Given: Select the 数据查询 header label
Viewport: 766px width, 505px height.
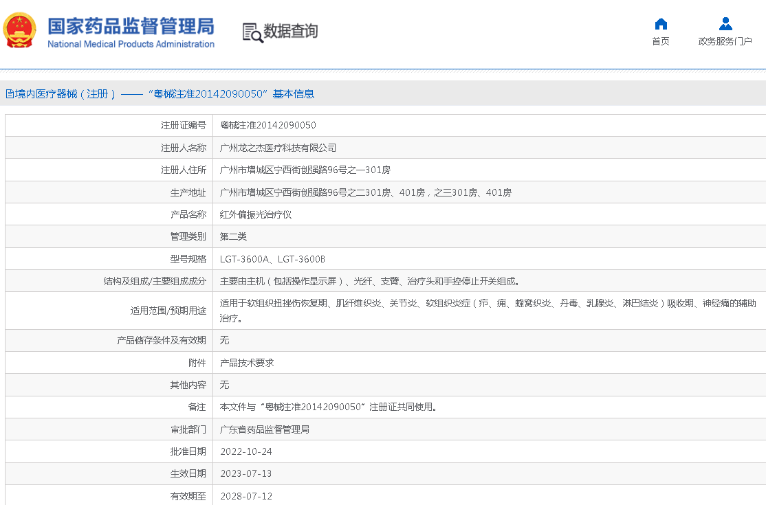Looking at the screenshot, I should 291,32.
